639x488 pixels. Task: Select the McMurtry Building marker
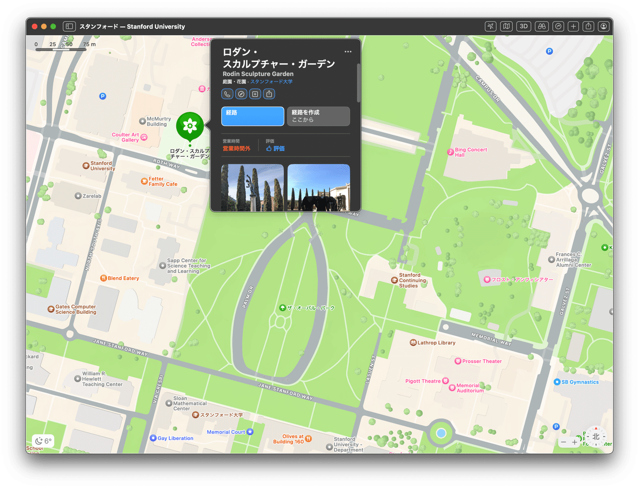pos(142,121)
